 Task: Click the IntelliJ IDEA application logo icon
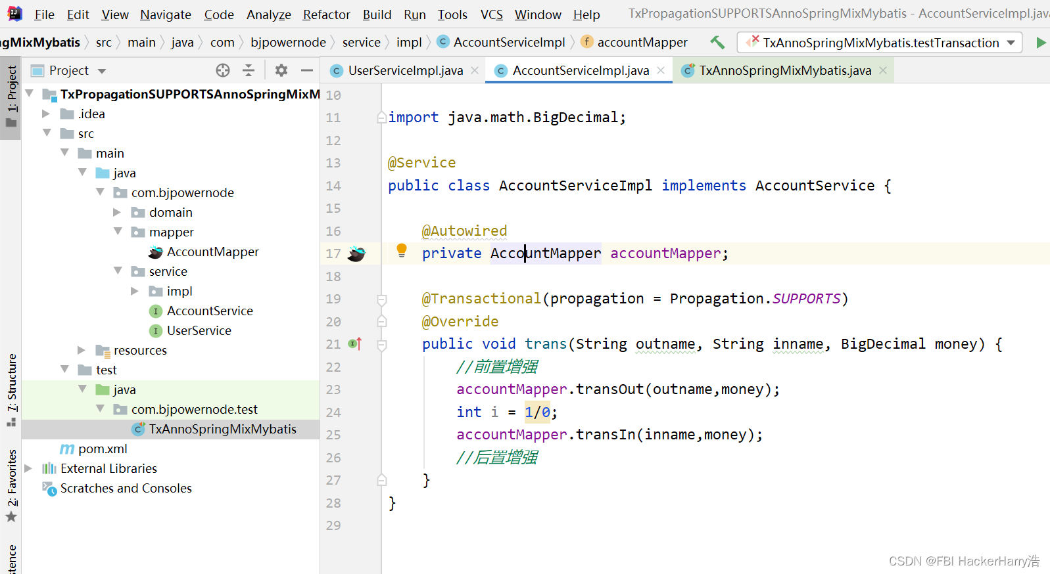click(14, 14)
